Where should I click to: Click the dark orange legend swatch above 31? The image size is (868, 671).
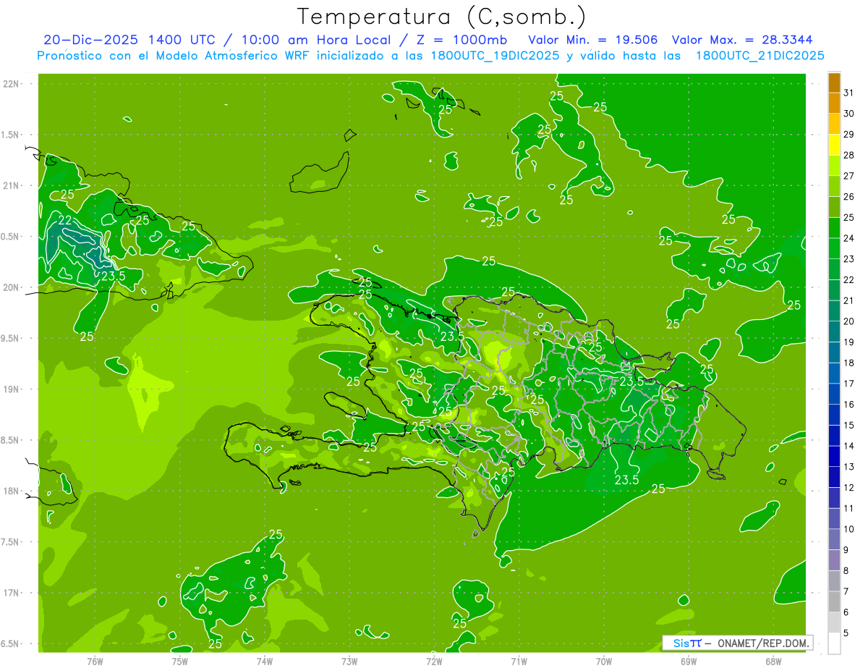point(834,83)
